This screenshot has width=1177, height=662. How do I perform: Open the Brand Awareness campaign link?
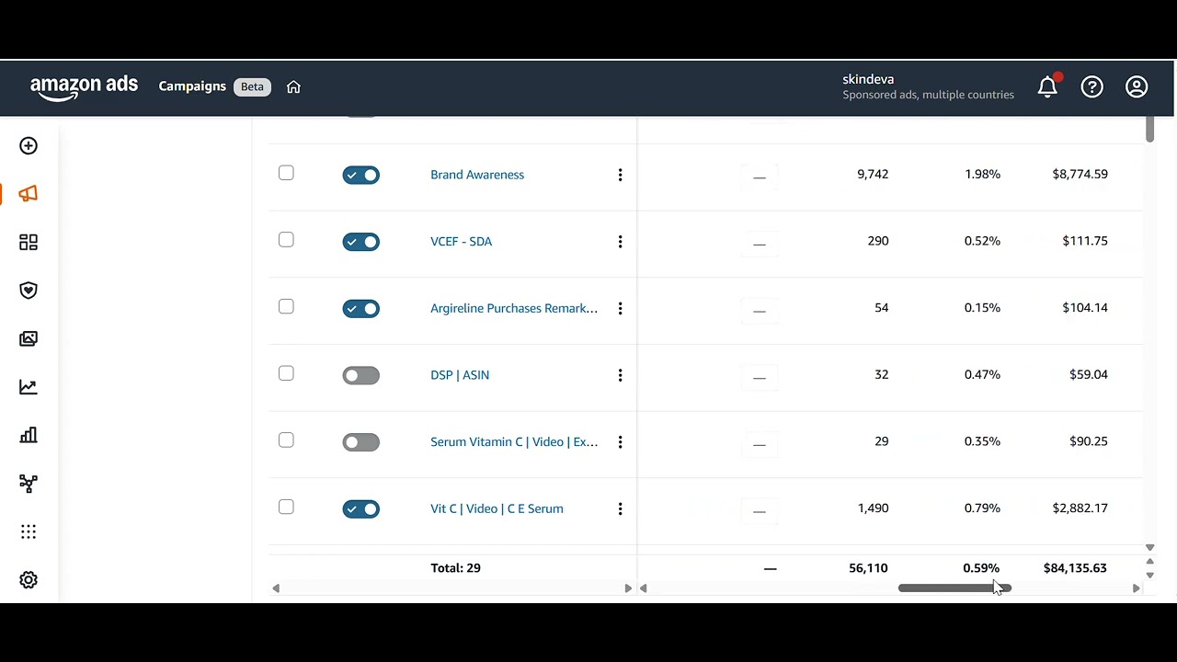[477, 175]
